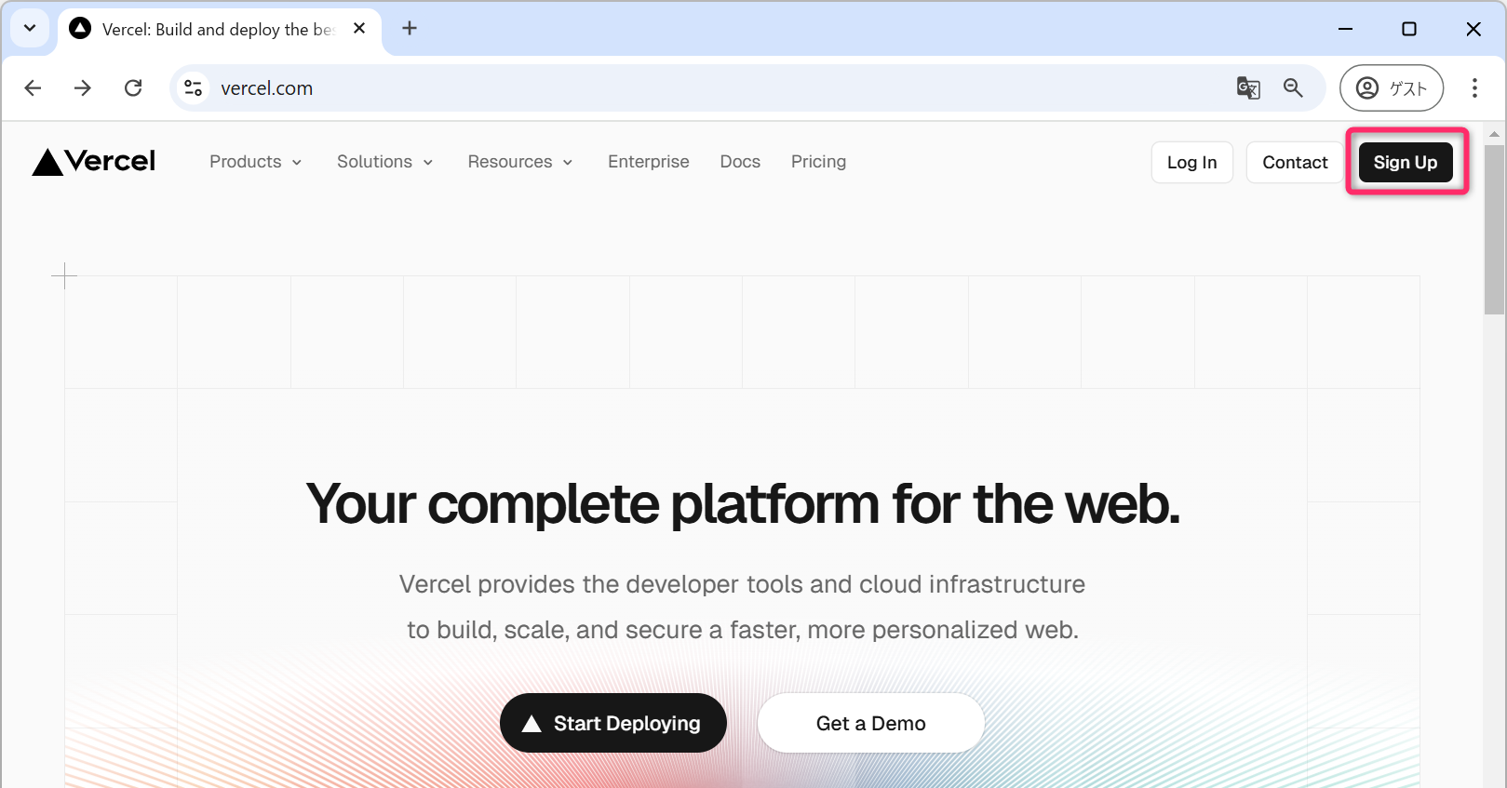This screenshot has width=1507, height=788.
Task: Click the Vercel logo in the header
Action: pyautogui.click(x=94, y=162)
